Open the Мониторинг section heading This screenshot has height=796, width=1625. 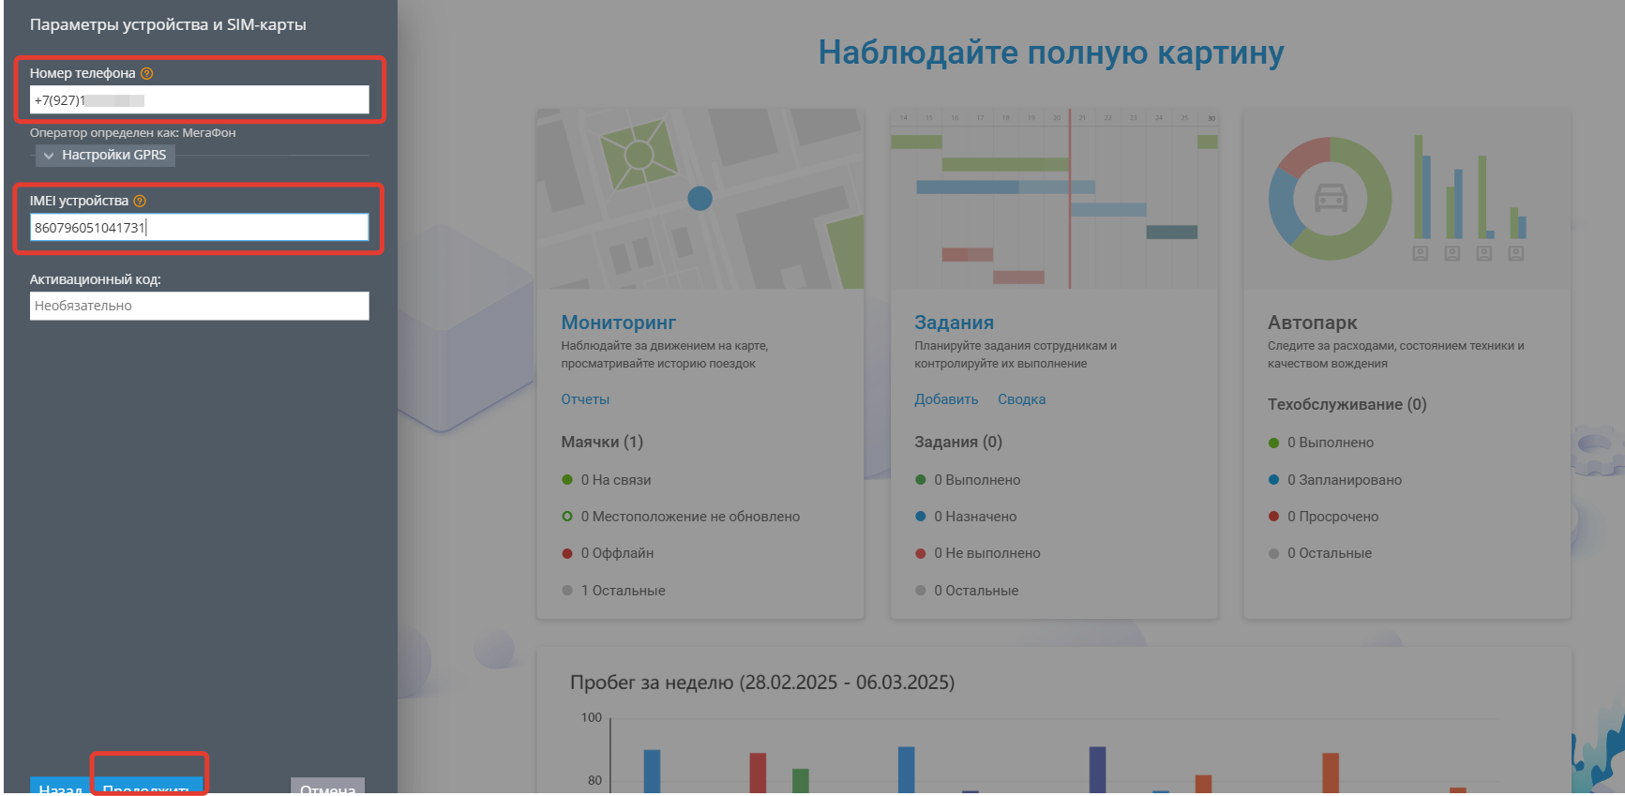click(x=618, y=323)
